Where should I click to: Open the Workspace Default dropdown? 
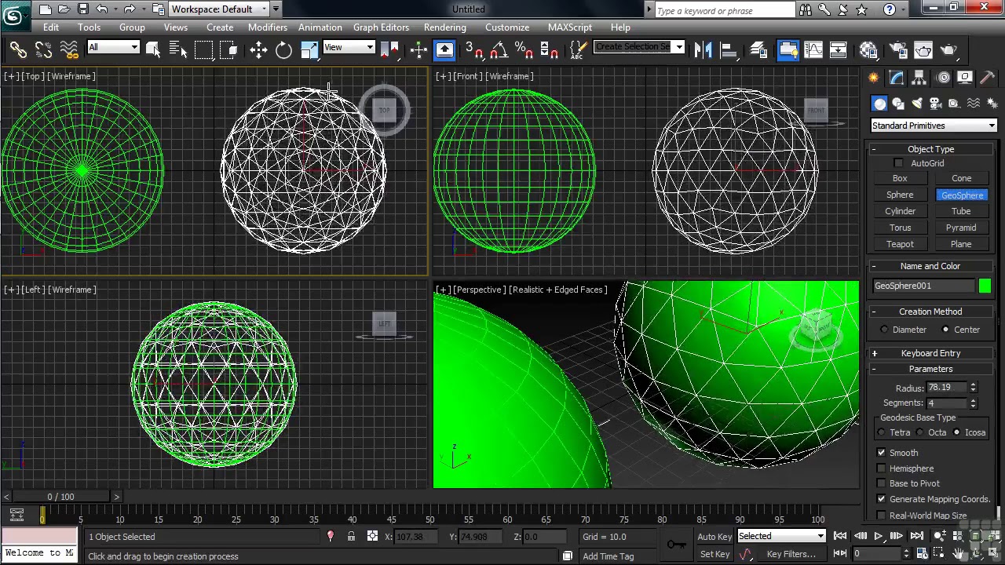(218, 9)
